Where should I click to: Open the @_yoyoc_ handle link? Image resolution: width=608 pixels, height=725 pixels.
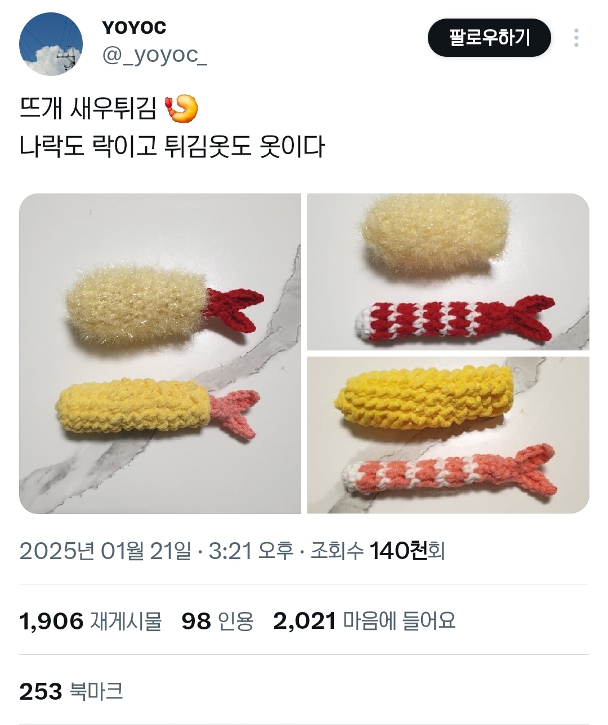point(154,55)
